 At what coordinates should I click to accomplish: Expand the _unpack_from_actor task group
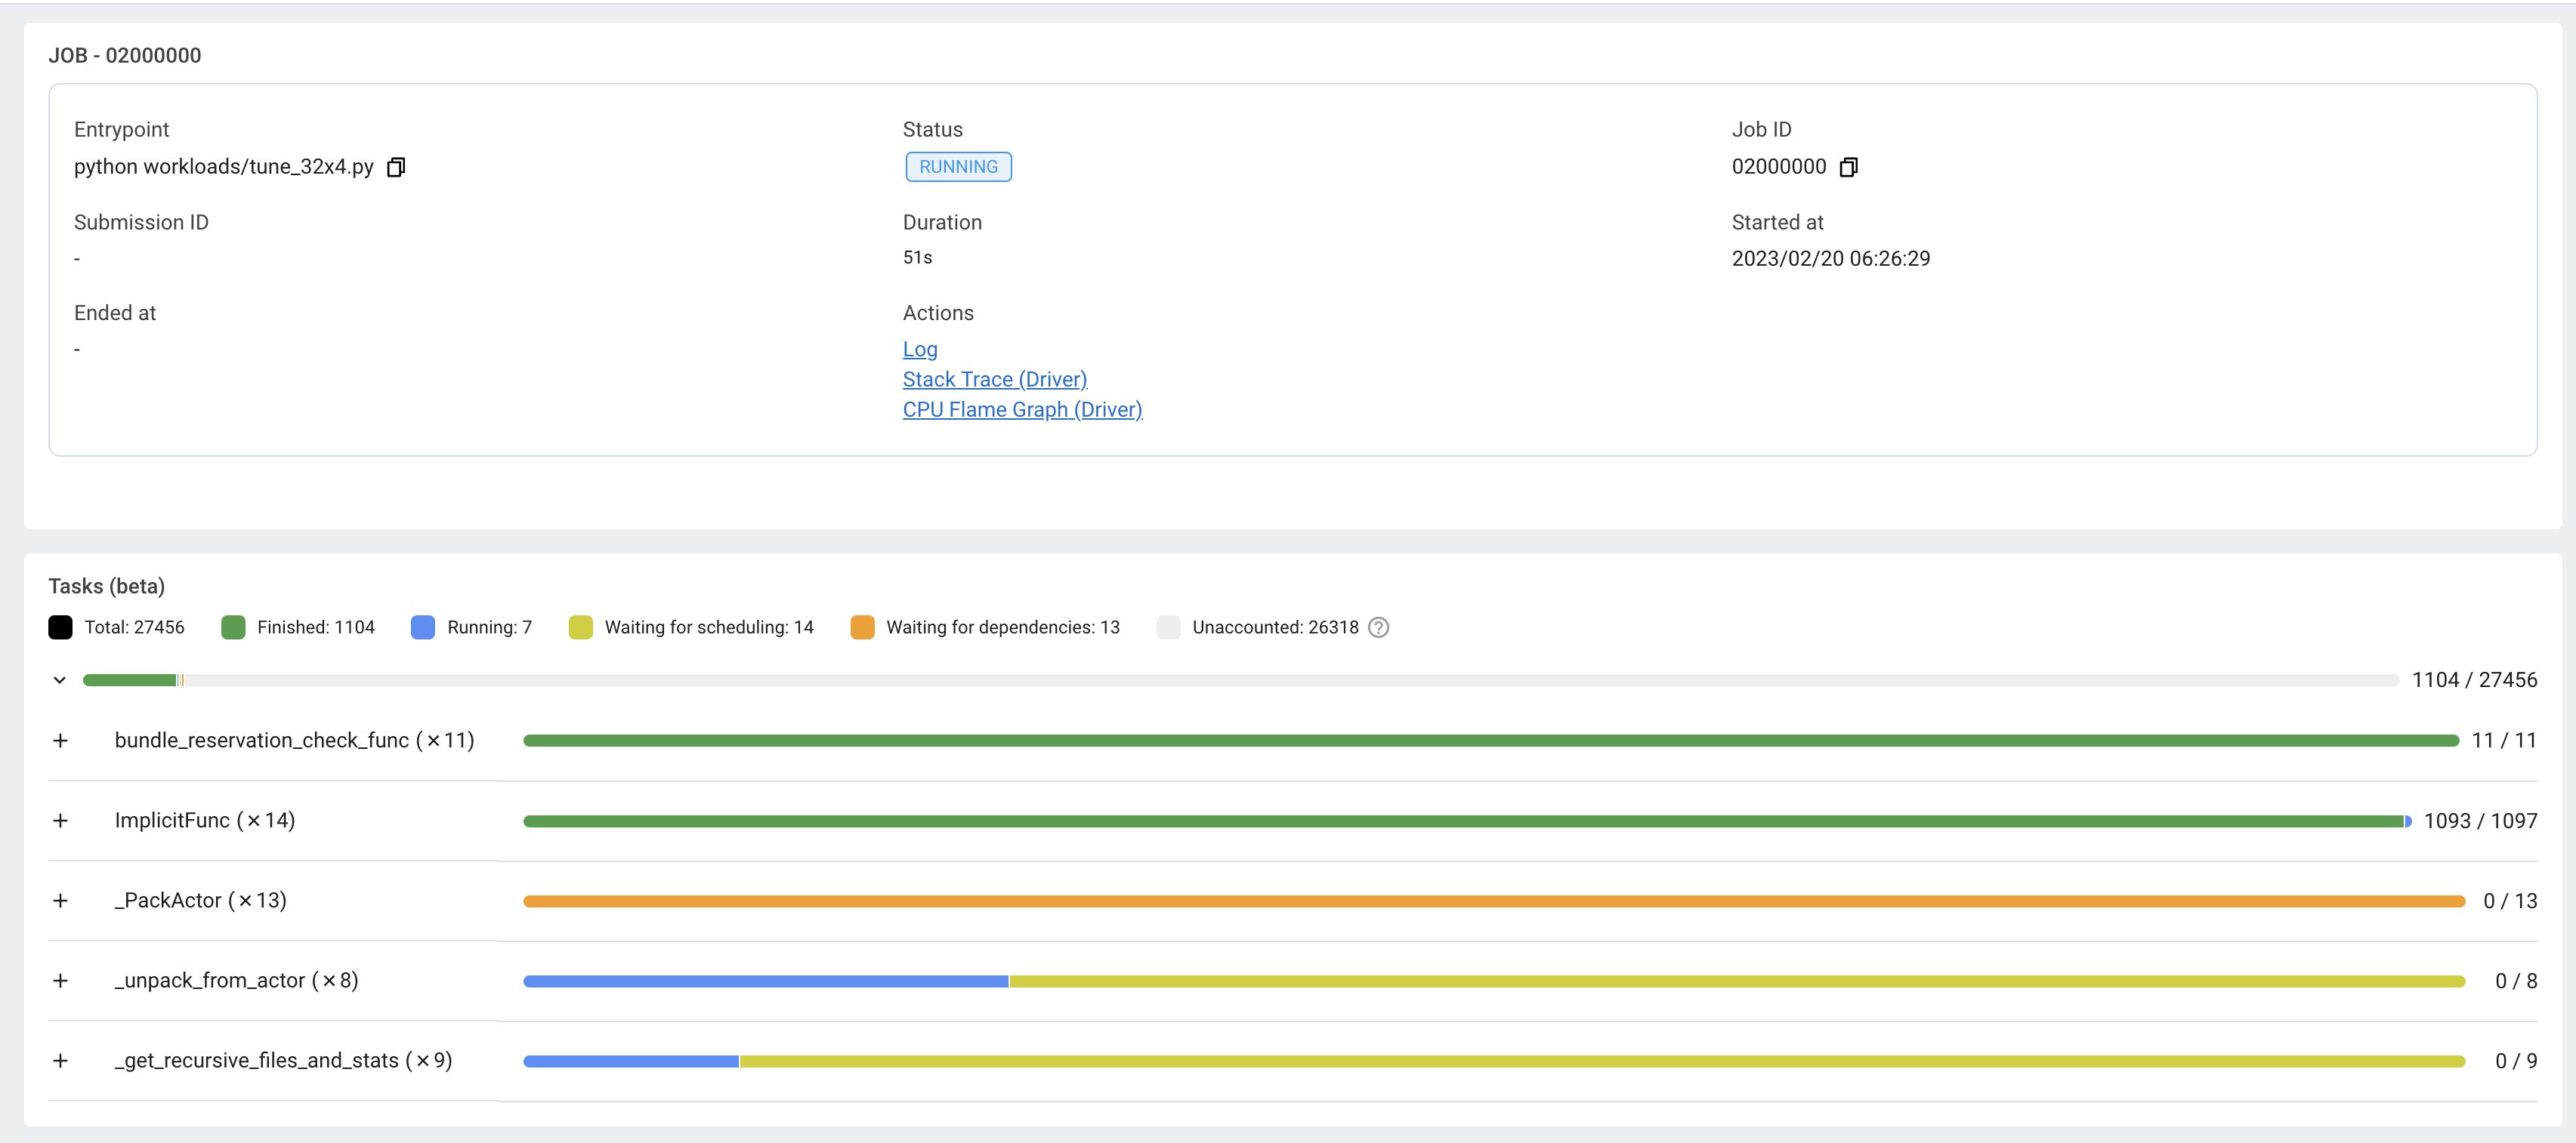61,980
